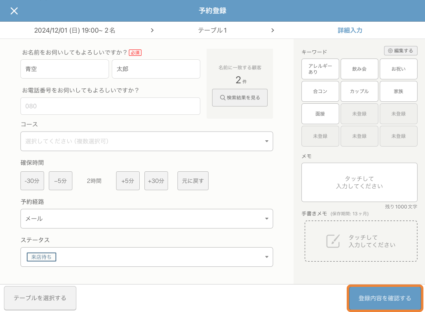This screenshot has width=425, height=312.
Task: Click +30分 to extend 確保時間
Action: pyautogui.click(x=156, y=180)
